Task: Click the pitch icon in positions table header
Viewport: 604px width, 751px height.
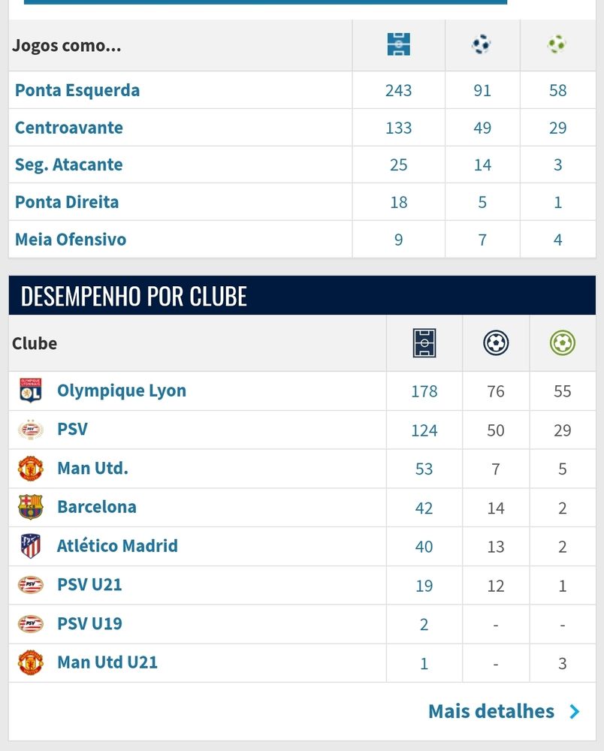Action: tap(398, 44)
